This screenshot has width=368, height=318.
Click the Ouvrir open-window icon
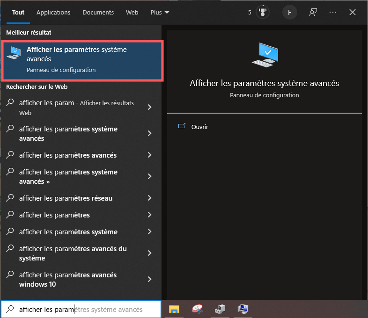point(182,126)
